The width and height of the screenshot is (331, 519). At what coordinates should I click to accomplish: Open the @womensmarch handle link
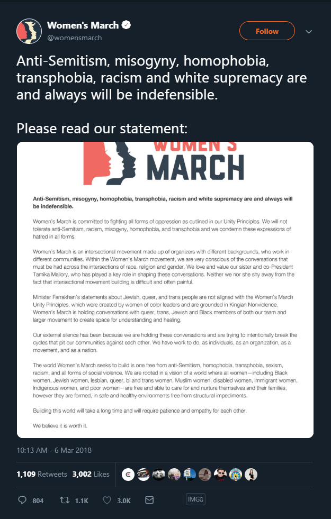75,38
